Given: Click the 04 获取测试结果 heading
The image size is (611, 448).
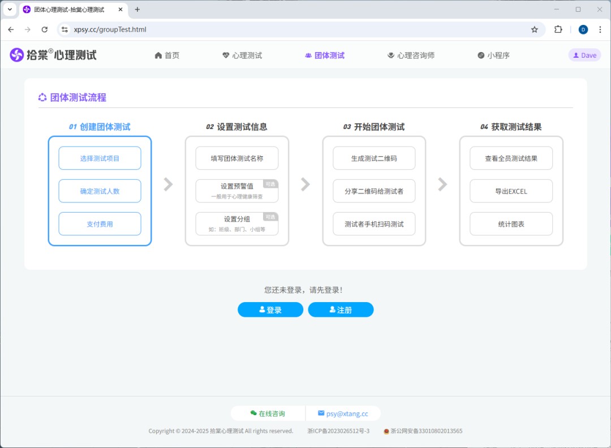Looking at the screenshot, I should click(x=511, y=127).
